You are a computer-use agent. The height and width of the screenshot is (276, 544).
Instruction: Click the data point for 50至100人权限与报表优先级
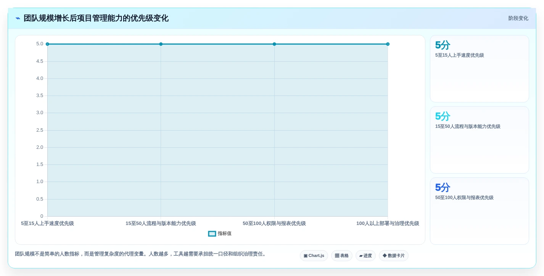[274, 44]
